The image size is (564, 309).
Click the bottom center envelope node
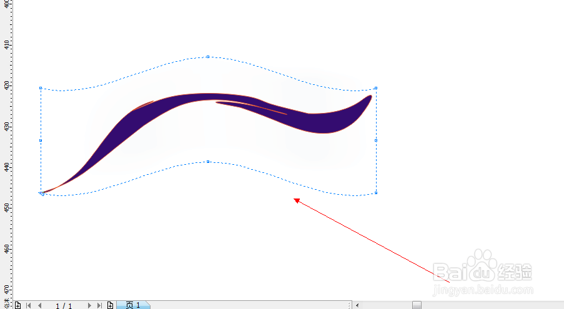point(208,162)
